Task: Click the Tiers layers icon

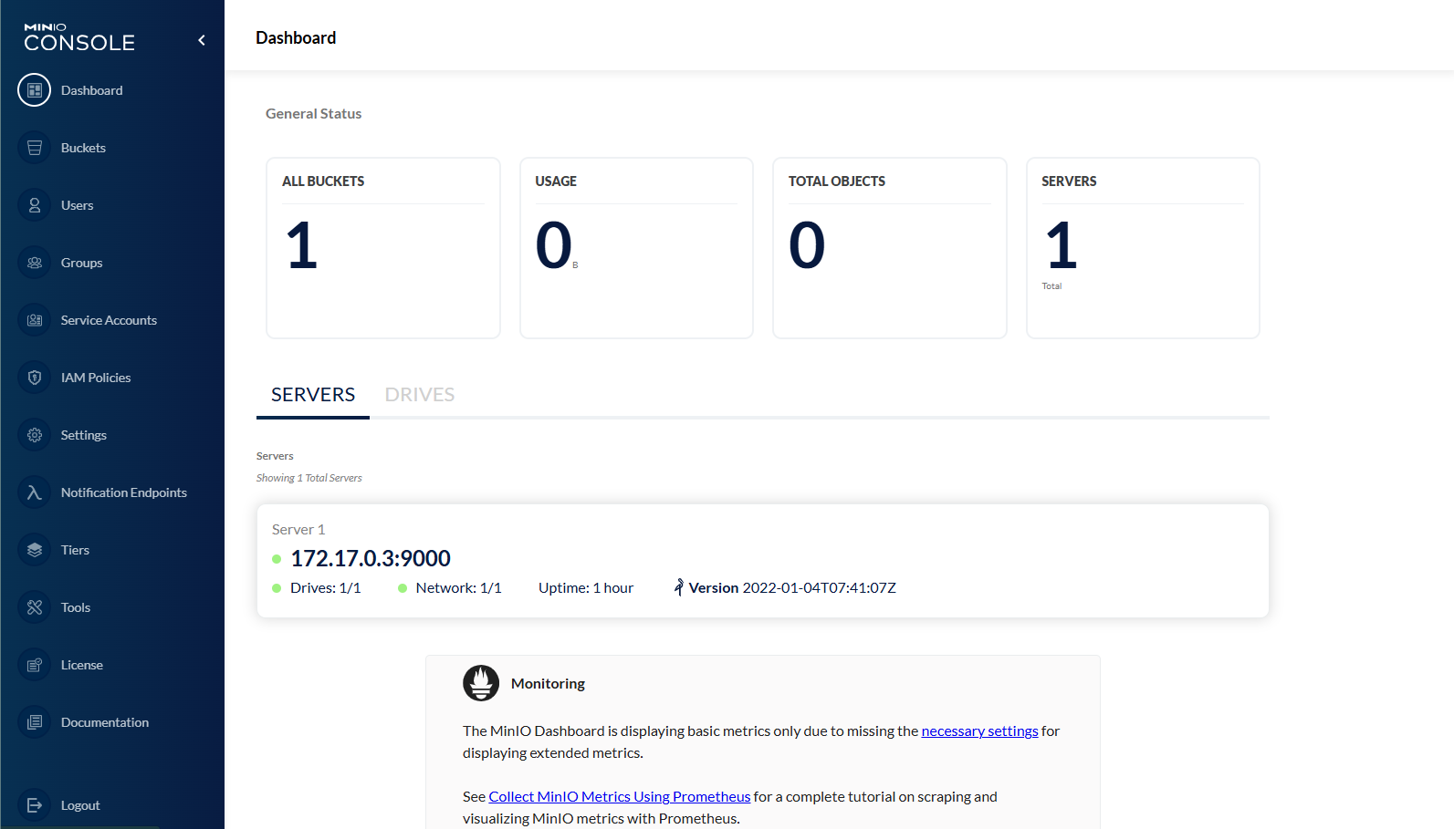Action: pyautogui.click(x=35, y=550)
